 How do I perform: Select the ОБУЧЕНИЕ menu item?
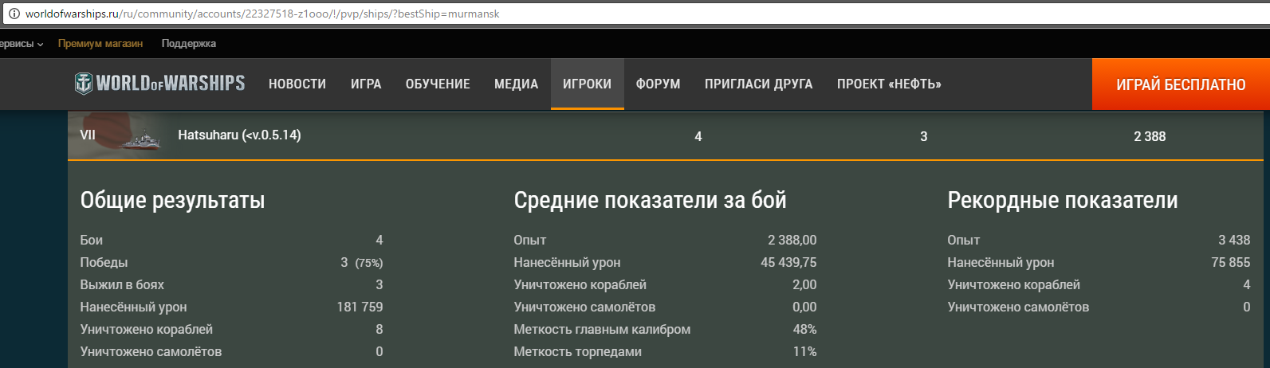438,84
